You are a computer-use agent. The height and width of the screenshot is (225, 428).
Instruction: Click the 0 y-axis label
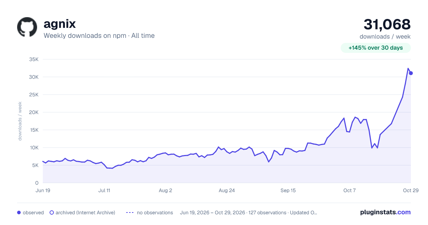[37, 183]
